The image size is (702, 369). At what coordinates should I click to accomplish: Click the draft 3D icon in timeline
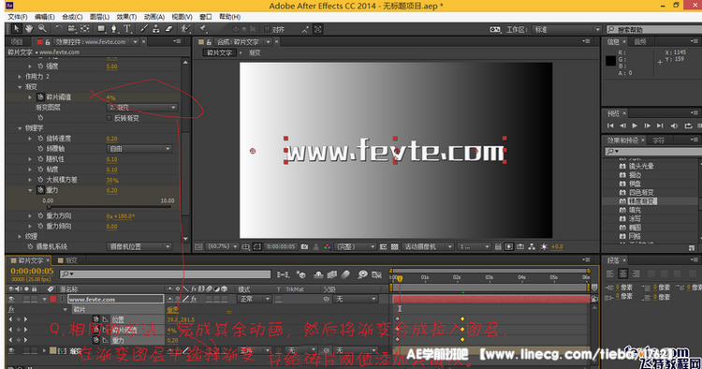301,274
